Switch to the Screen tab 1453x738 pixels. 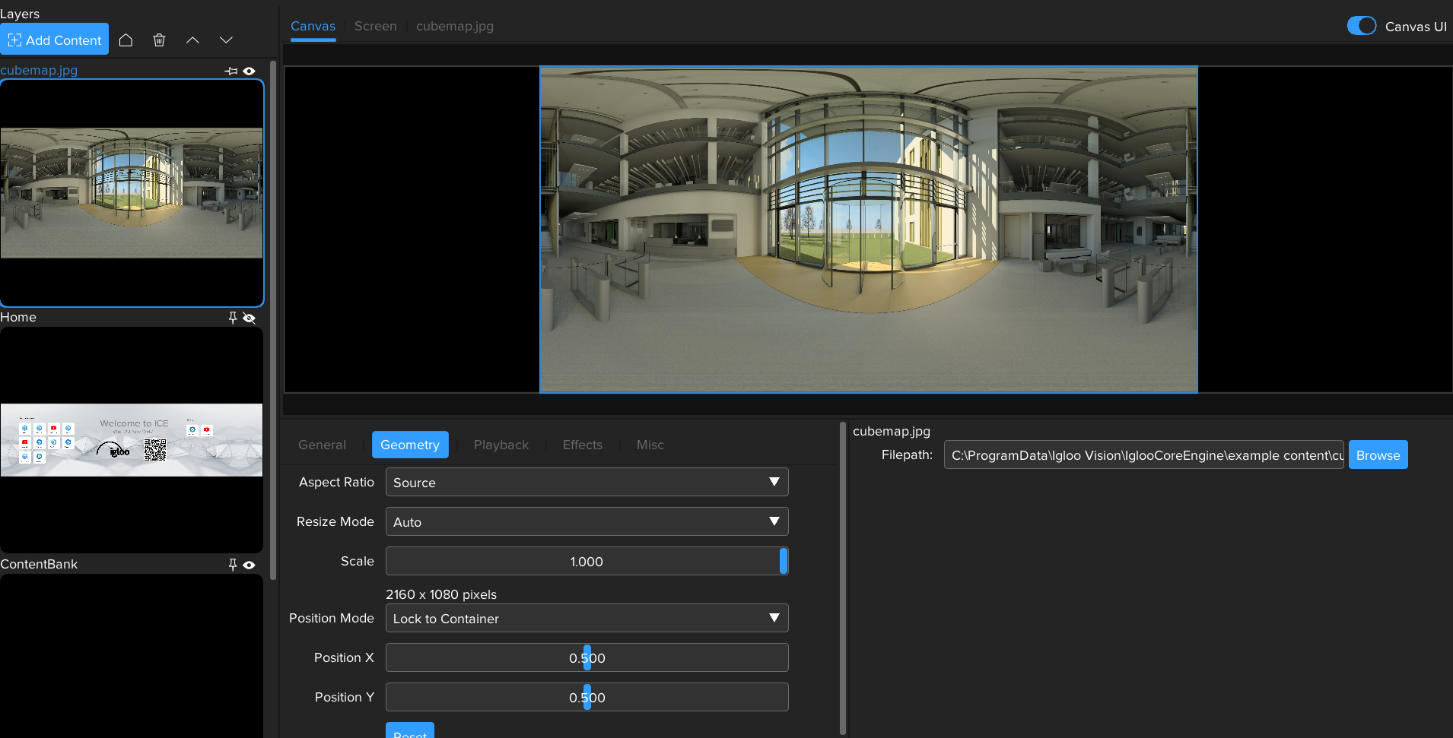375,26
